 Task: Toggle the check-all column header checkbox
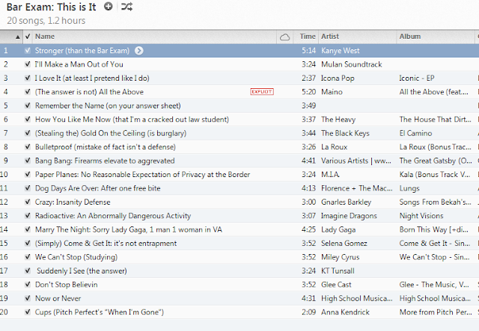click(28, 37)
